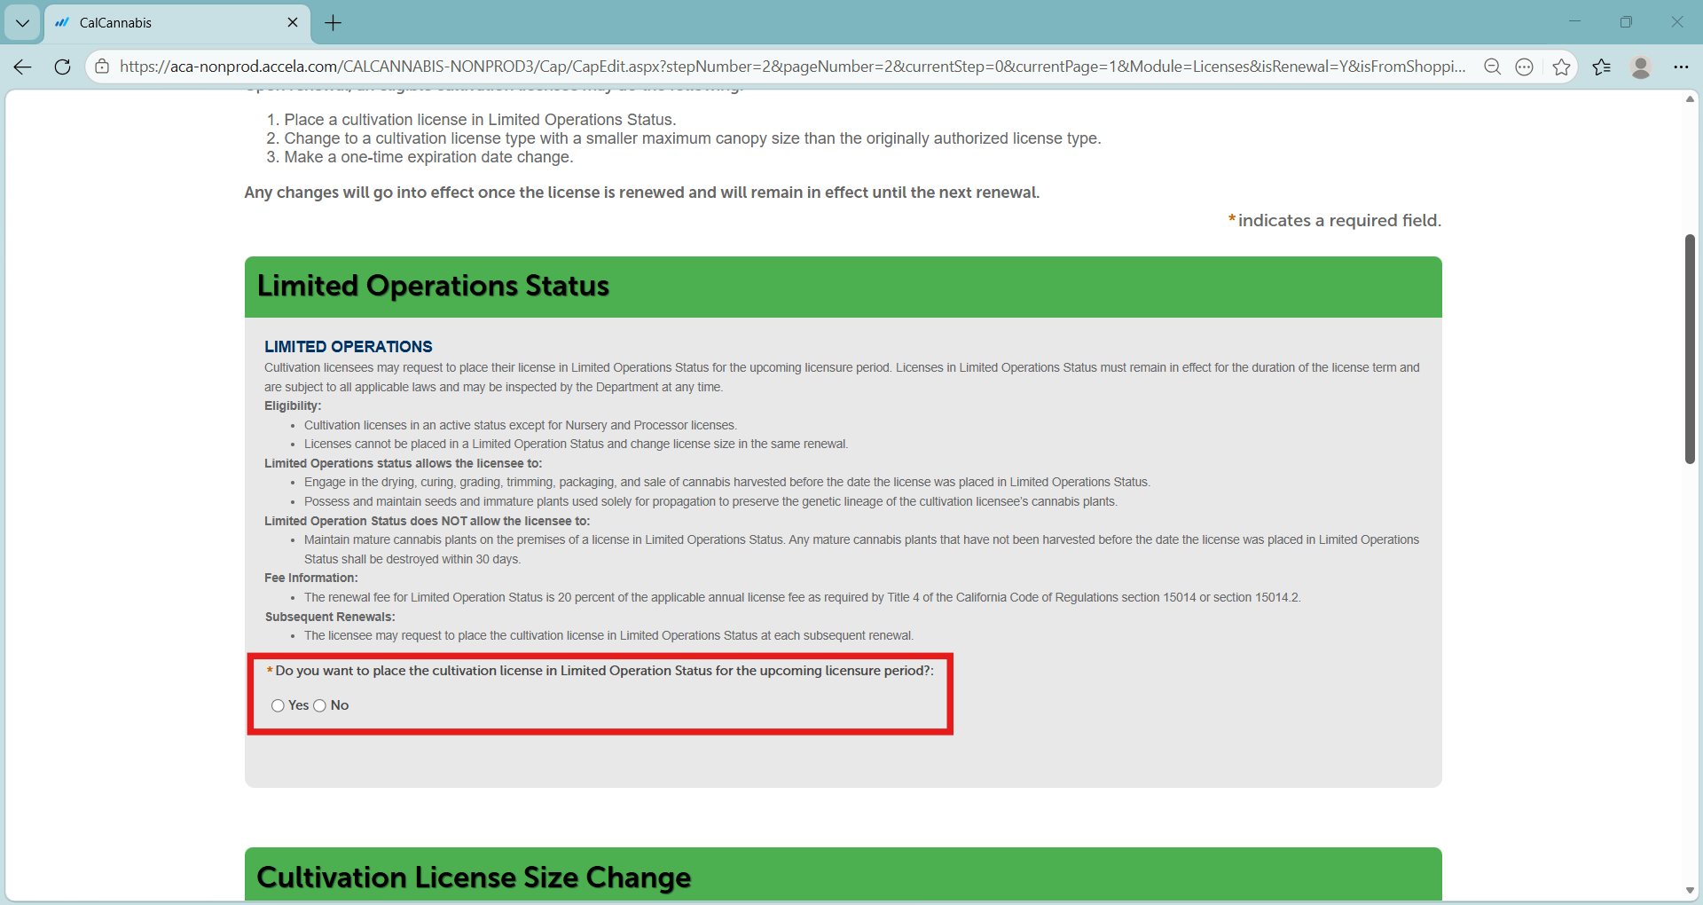1703x905 pixels.
Task: Add this page to favorites
Action: click(x=1562, y=67)
